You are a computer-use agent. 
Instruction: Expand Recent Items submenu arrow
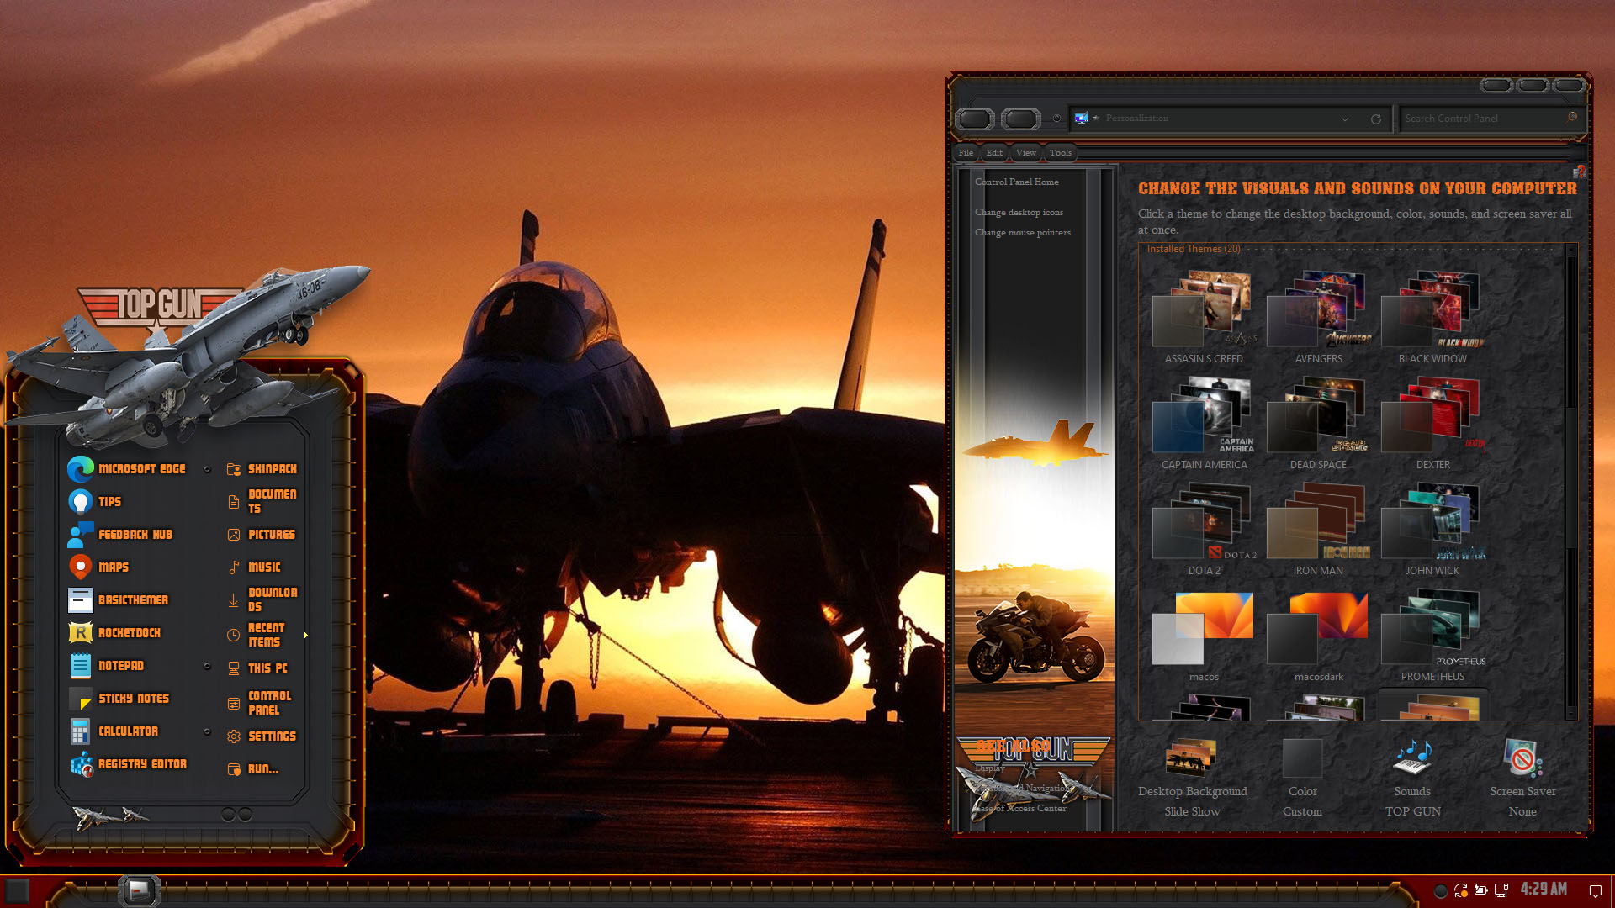coord(306,636)
